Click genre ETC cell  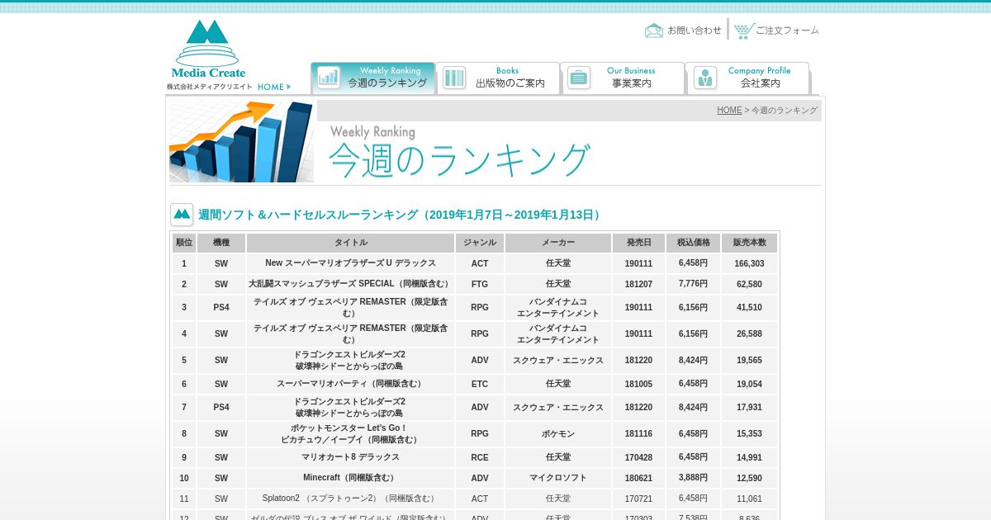coord(480,384)
